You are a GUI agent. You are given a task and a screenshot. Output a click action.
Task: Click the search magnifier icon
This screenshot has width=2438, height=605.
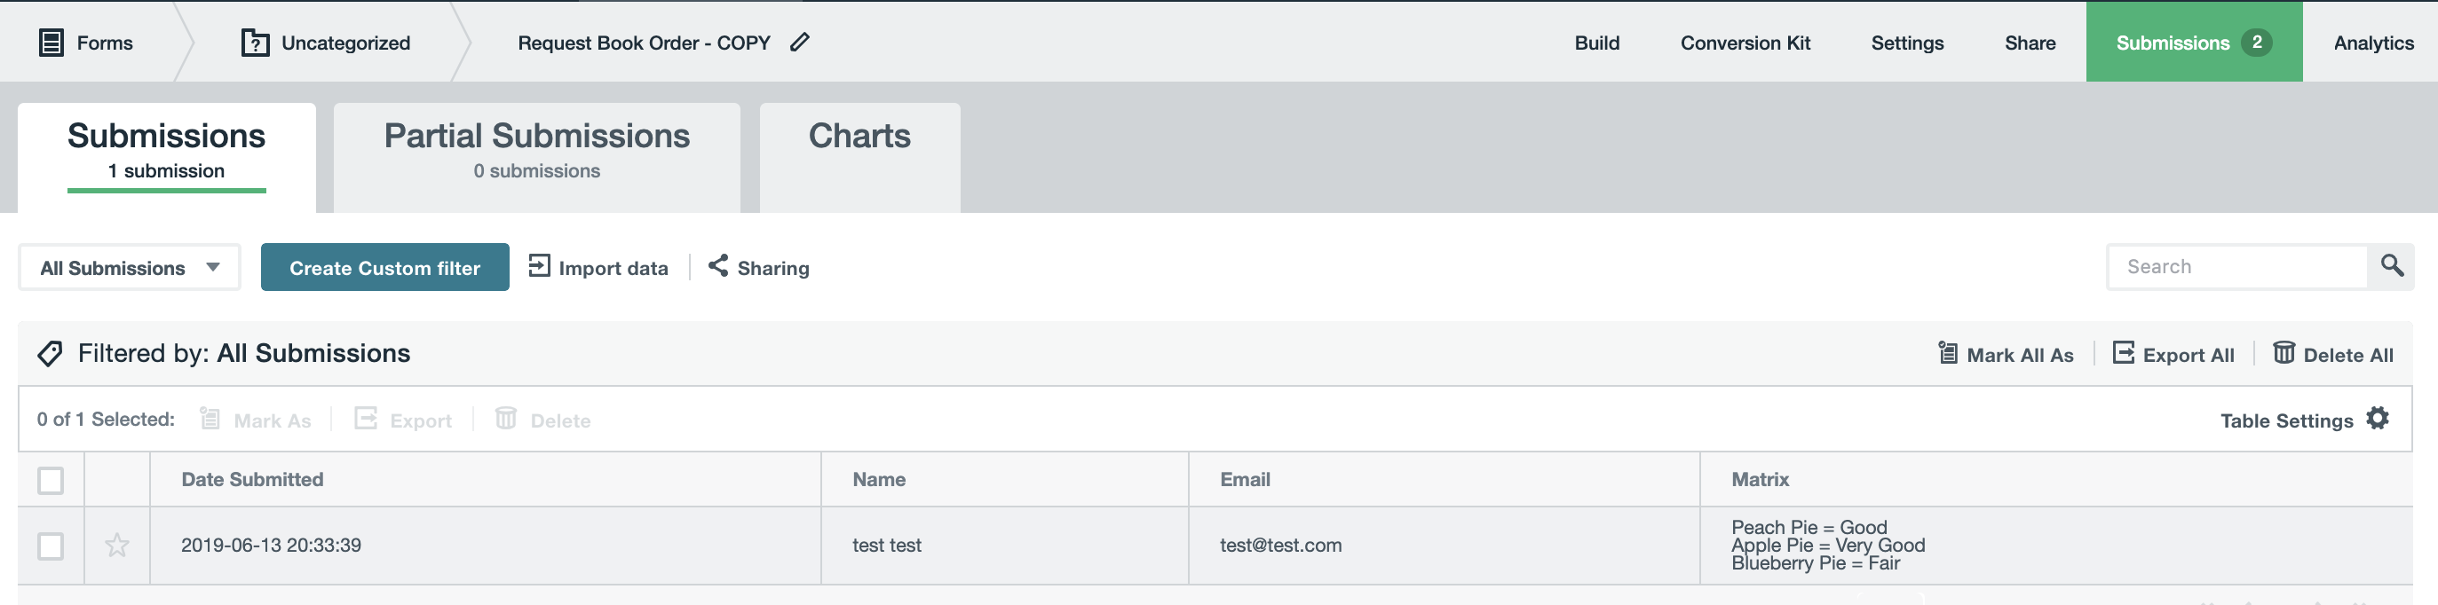click(x=2393, y=265)
